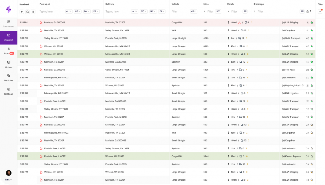Click the All tag in Match filter
325x185 pixels.
click(245, 11)
